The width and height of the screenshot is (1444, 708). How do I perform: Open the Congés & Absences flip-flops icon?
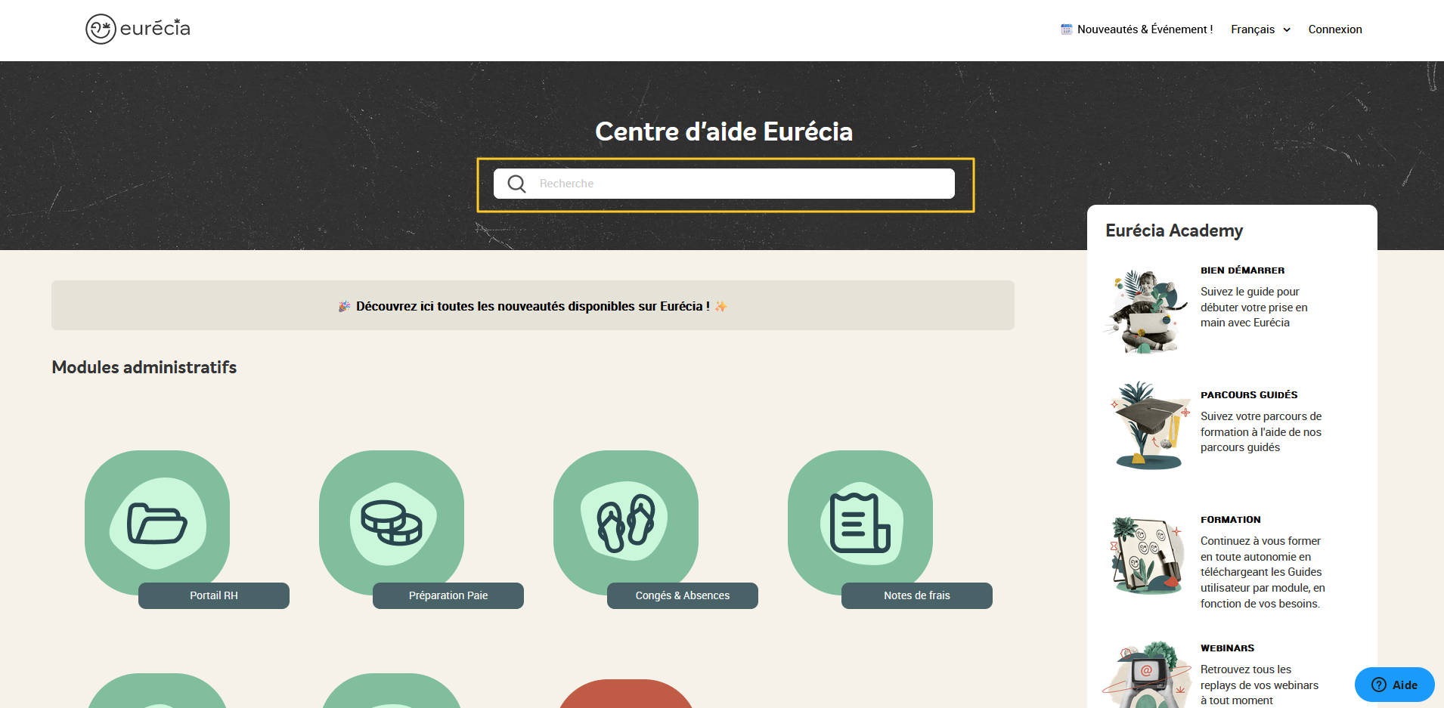point(626,523)
